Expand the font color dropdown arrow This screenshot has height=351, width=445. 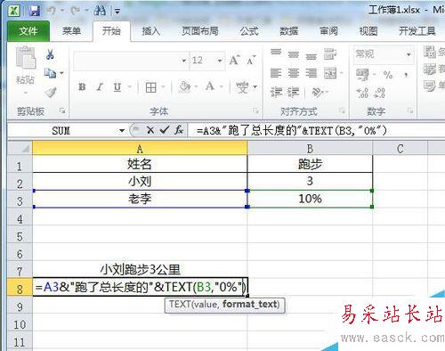tap(222, 87)
